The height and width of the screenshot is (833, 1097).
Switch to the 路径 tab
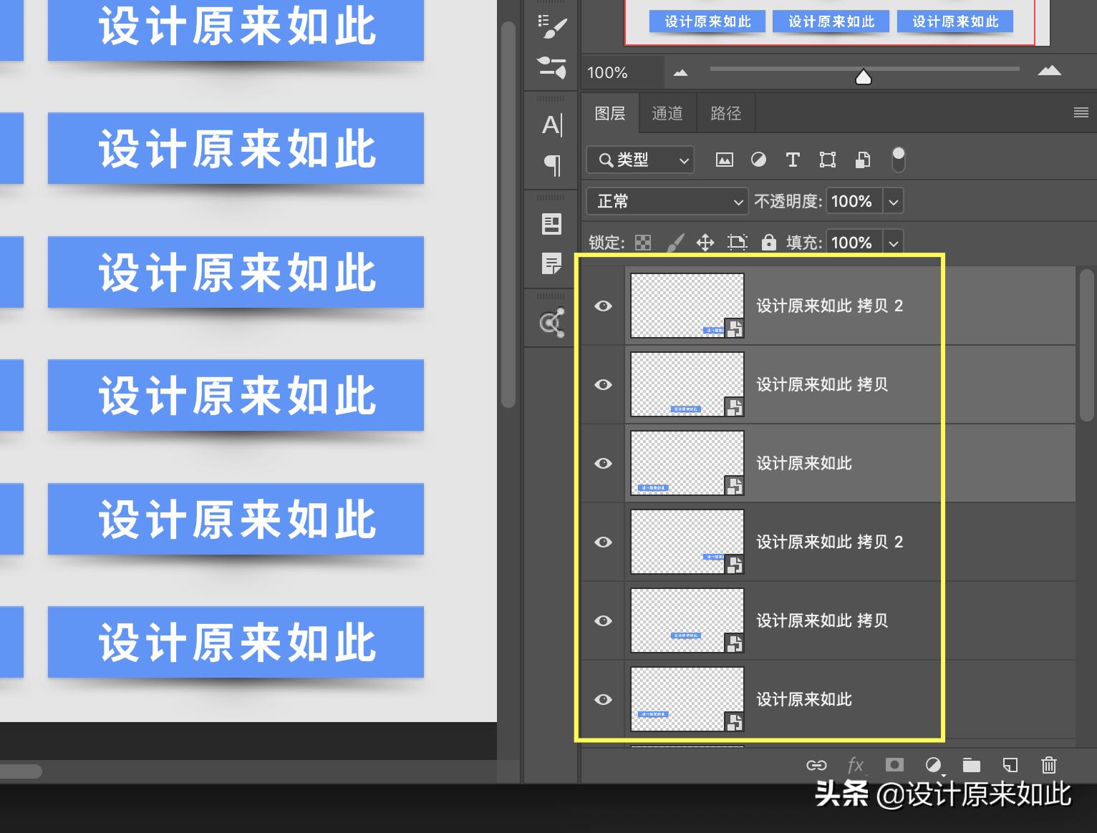(725, 113)
